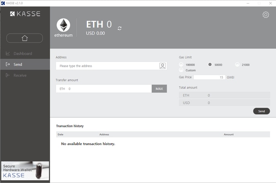This screenshot has width=276, height=183.
Task: Select gas limit 100000 radio
Action: (181, 65)
